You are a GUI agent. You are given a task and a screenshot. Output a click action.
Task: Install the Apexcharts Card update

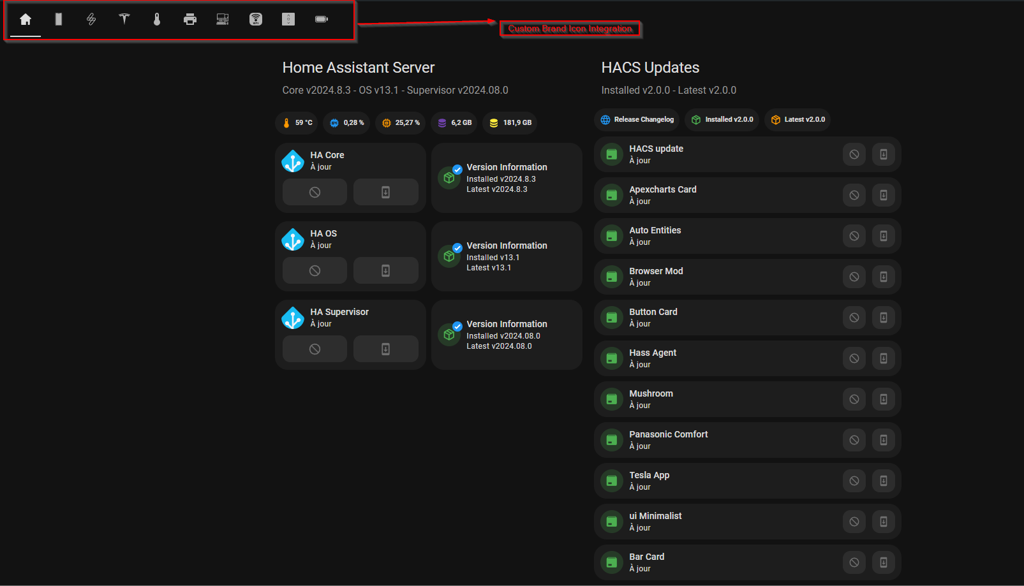[884, 195]
